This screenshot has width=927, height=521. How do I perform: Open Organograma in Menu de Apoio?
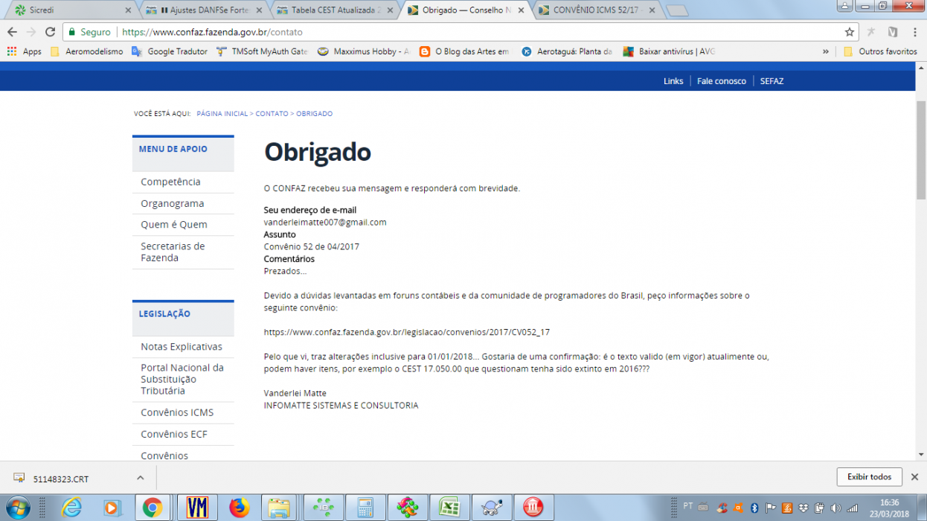coord(172,203)
